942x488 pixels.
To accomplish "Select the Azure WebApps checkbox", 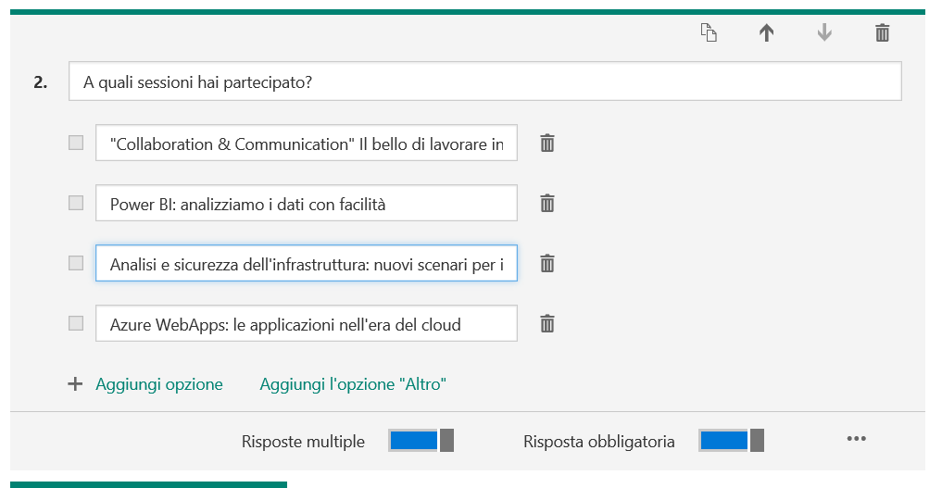I will 76,324.
